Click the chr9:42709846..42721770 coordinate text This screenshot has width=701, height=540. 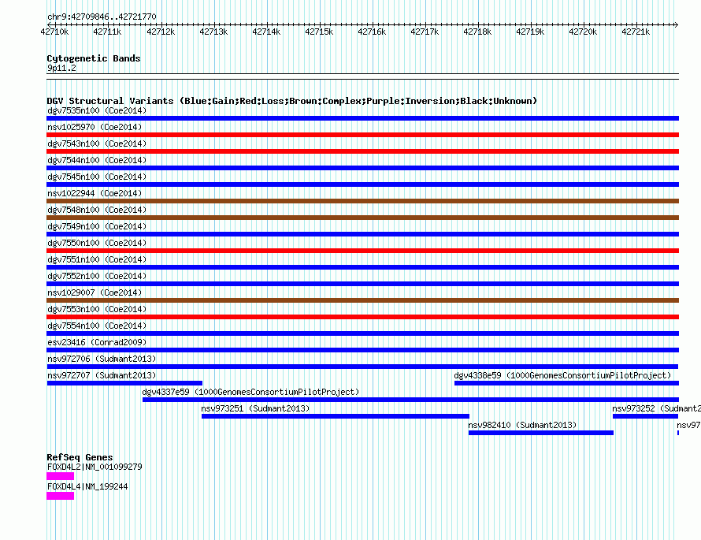coord(102,17)
